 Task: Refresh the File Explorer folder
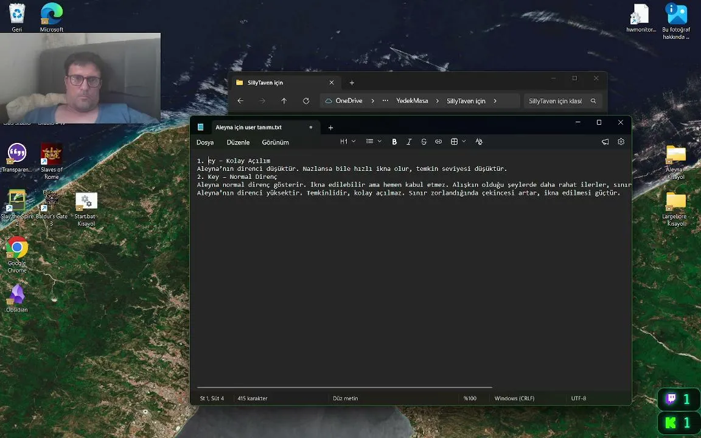click(x=306, y=101)
